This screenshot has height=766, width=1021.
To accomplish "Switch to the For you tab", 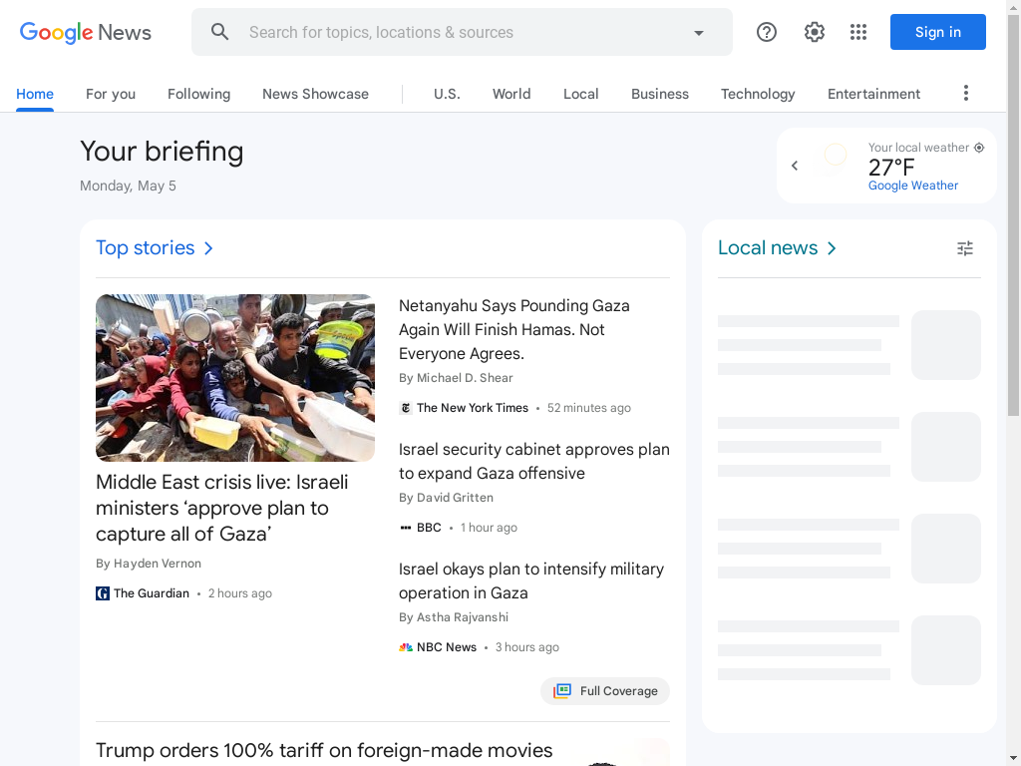I will point(111,94).
